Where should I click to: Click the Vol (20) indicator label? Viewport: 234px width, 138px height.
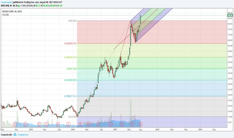pos(5,15)
